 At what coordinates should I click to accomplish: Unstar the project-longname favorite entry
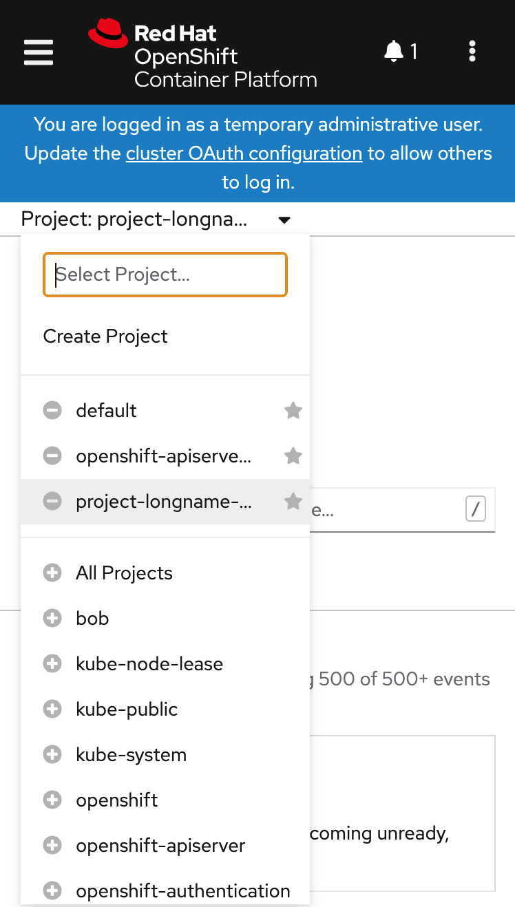(293, 502)
